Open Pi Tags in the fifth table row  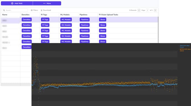[x=45, y=41]
